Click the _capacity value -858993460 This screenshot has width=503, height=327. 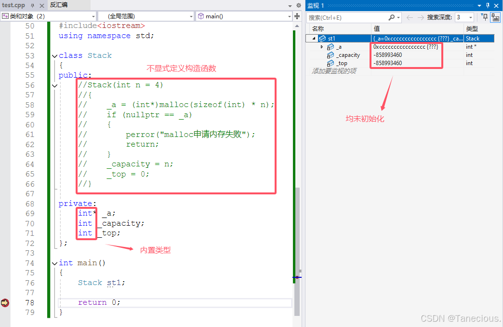tap(387, 55)
